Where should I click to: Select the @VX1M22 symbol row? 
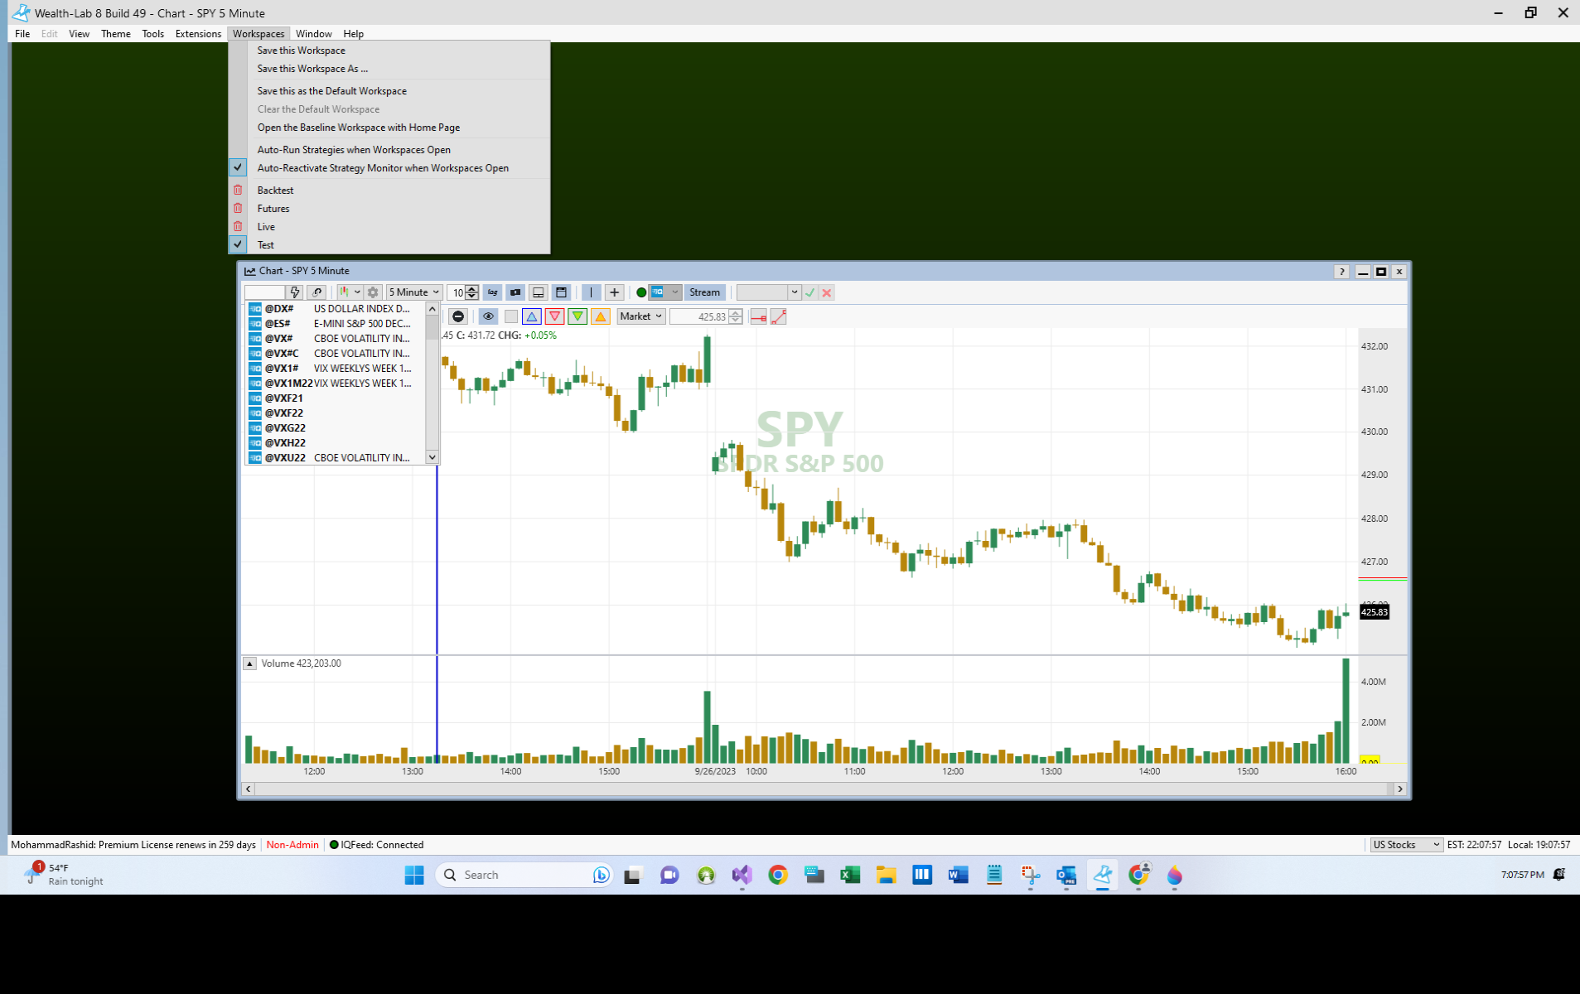(x=336, y=384)
